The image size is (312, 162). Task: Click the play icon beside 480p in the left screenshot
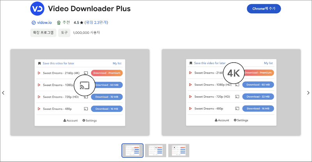pos(39,109)
